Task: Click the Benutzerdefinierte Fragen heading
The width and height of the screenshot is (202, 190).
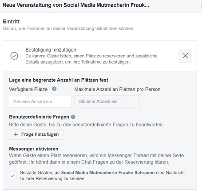Action: point(39,117)
